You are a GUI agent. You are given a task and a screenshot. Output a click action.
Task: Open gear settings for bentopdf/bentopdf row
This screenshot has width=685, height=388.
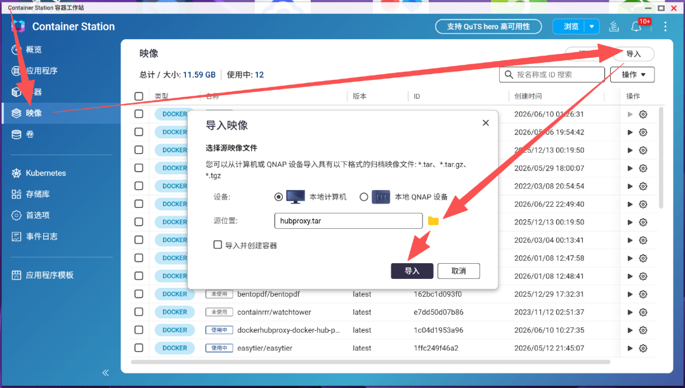643,294
